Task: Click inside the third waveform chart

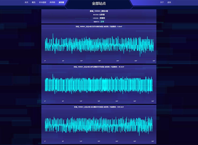Action: pyautogui.click(x=99, y=124)
